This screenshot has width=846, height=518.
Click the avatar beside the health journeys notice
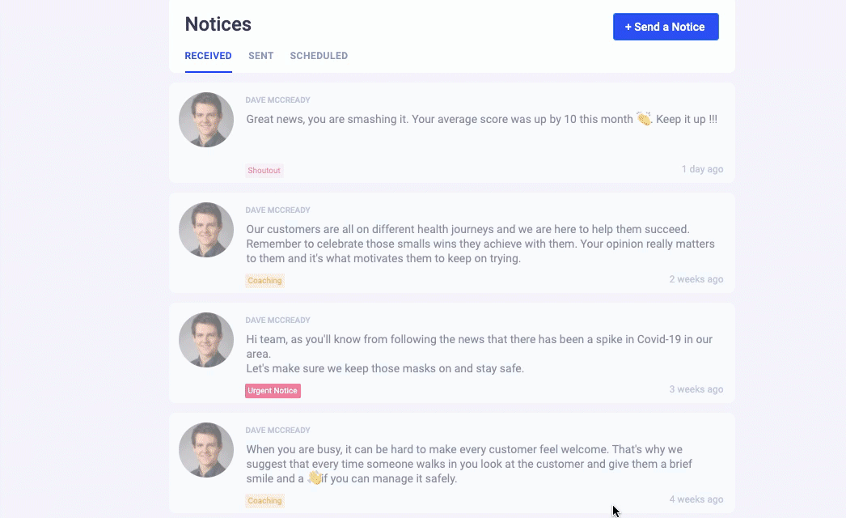point(206,230)
